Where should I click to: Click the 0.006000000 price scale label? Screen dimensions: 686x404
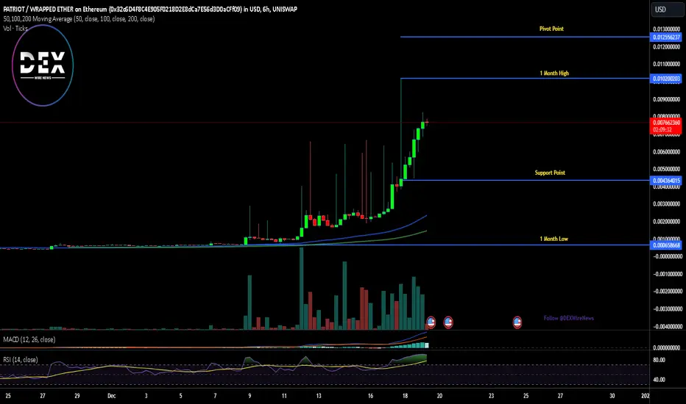point(667,151)
